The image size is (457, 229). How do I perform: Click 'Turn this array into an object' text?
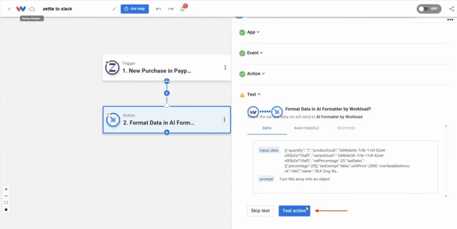click(304, 179)
